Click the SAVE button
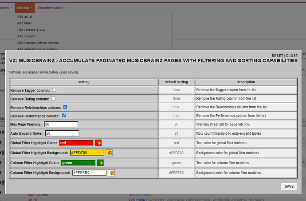 pyautogui.click(x=289, y=186)
